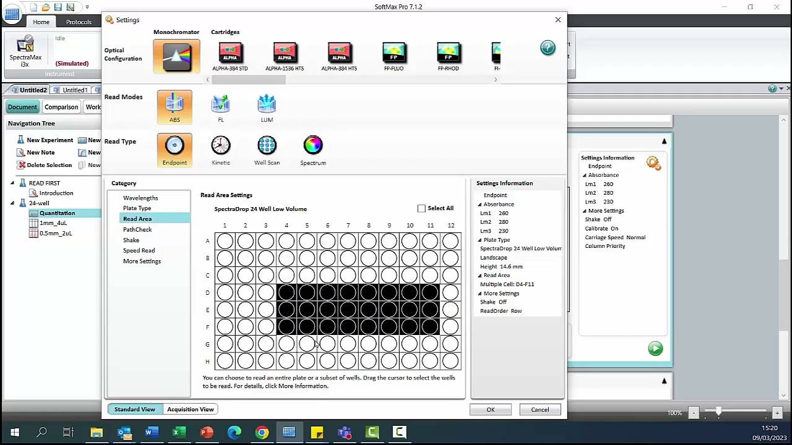Click the cartridge list horizontal scrollbar
Viewport: 792px width, 445px height.
click(x=250, y=80)
